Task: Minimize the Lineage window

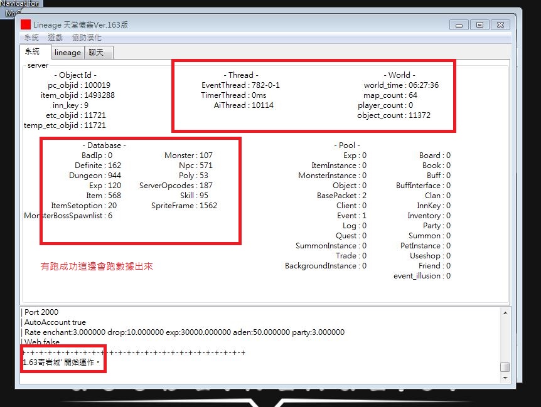Action: click(x=459, y=25)
